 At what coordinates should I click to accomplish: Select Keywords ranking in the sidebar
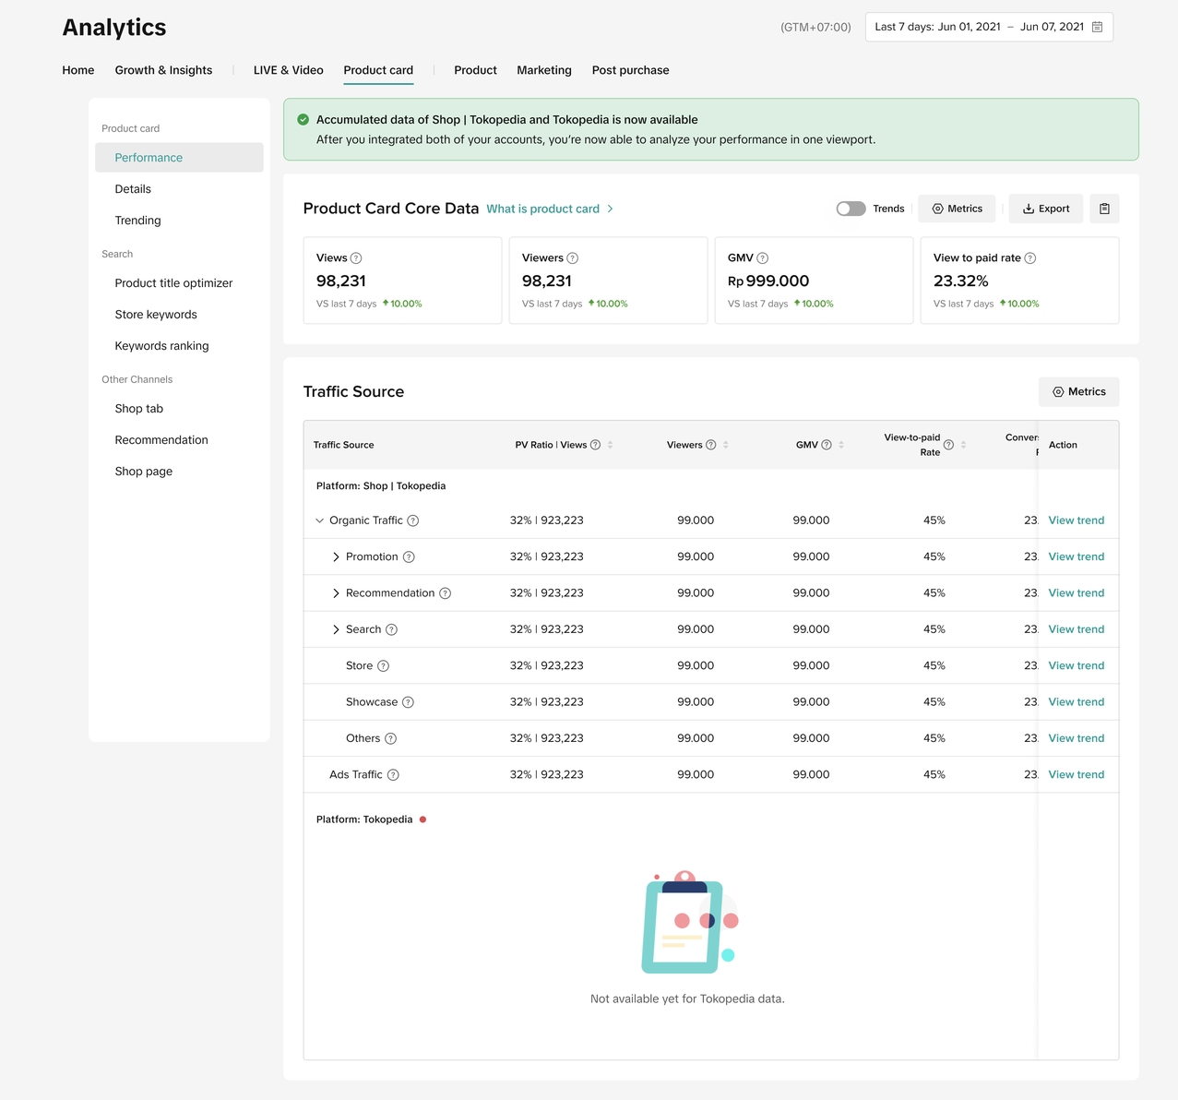click(x=161, y=346)
